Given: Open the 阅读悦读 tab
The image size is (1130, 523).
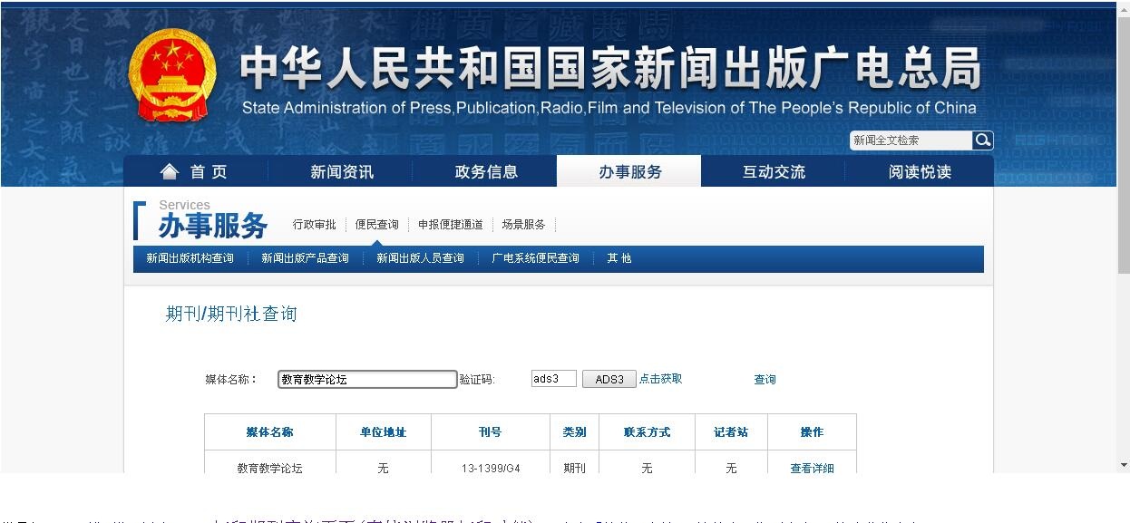Looking at the screenshot, I should click(920, 171).
